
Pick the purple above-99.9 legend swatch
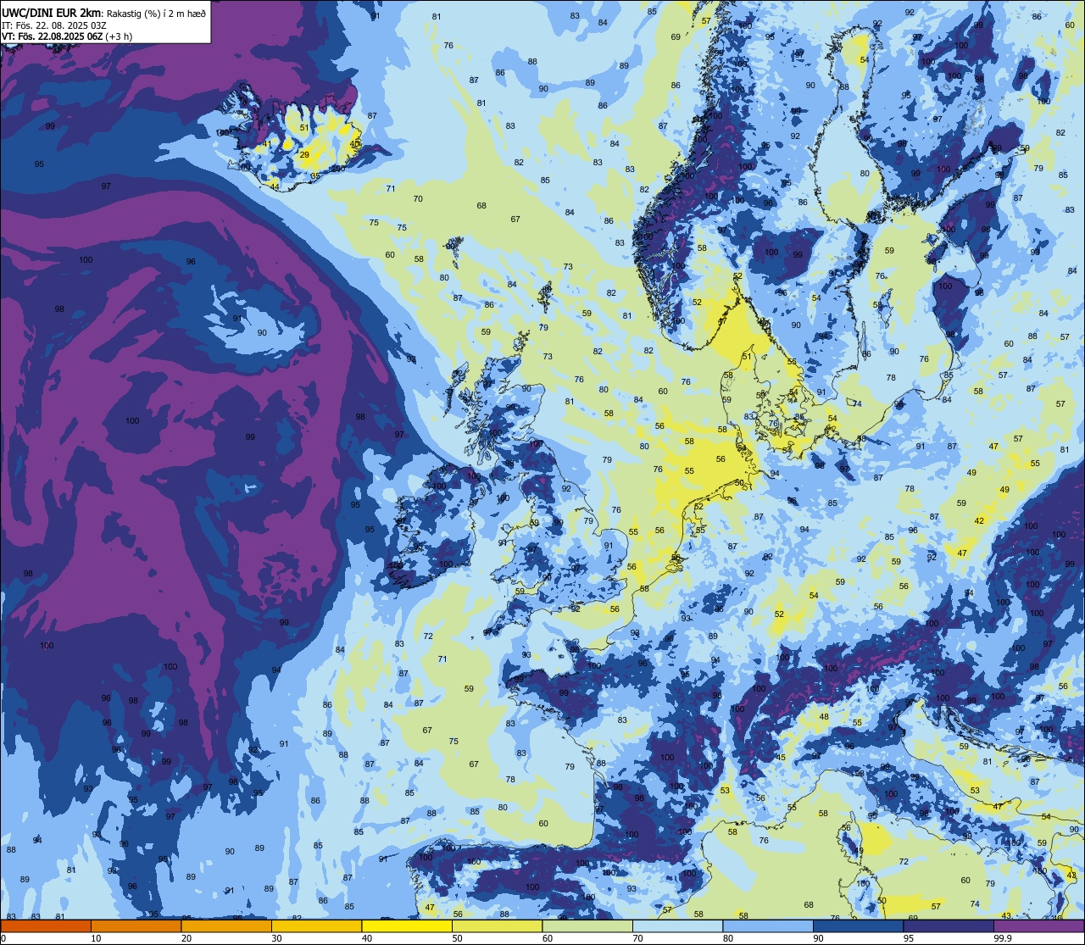point(1038,926)
